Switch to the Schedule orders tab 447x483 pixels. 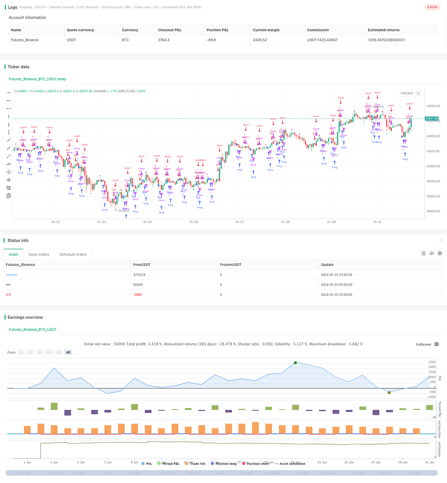[73, 254]
